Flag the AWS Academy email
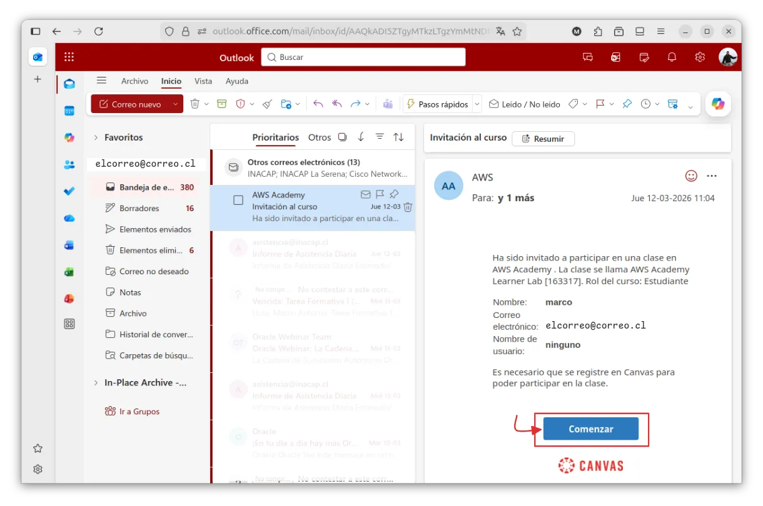 (x=379, y=194)
